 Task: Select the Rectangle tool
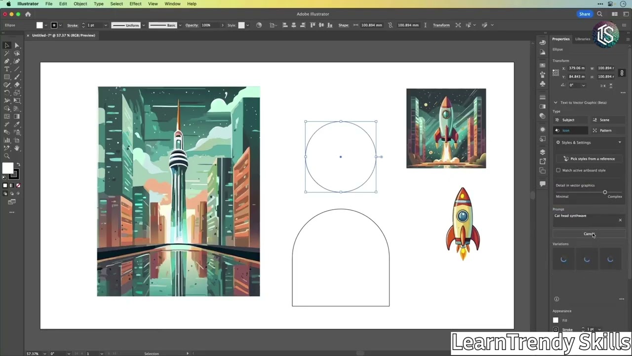click(x=7, y=77)
